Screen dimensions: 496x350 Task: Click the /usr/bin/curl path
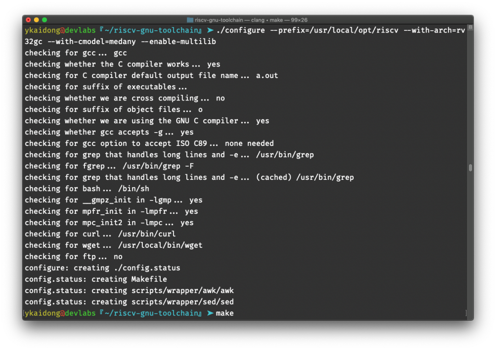(147, 234)
